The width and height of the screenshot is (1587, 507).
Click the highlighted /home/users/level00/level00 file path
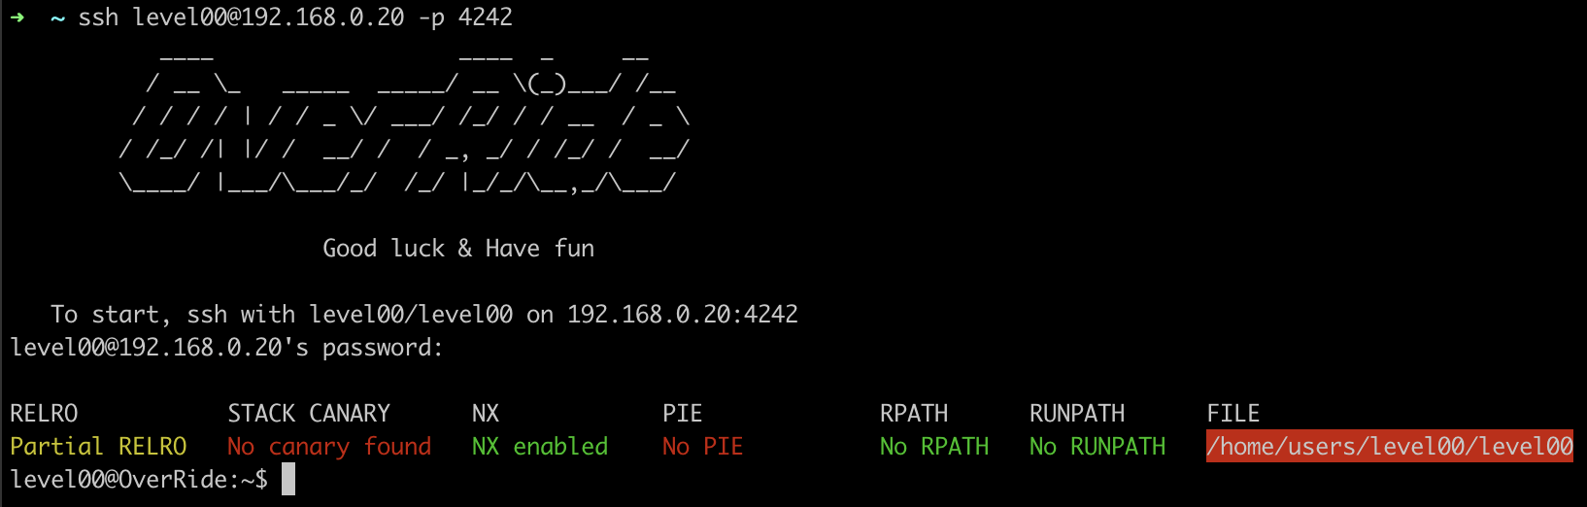coord(1389,447)
